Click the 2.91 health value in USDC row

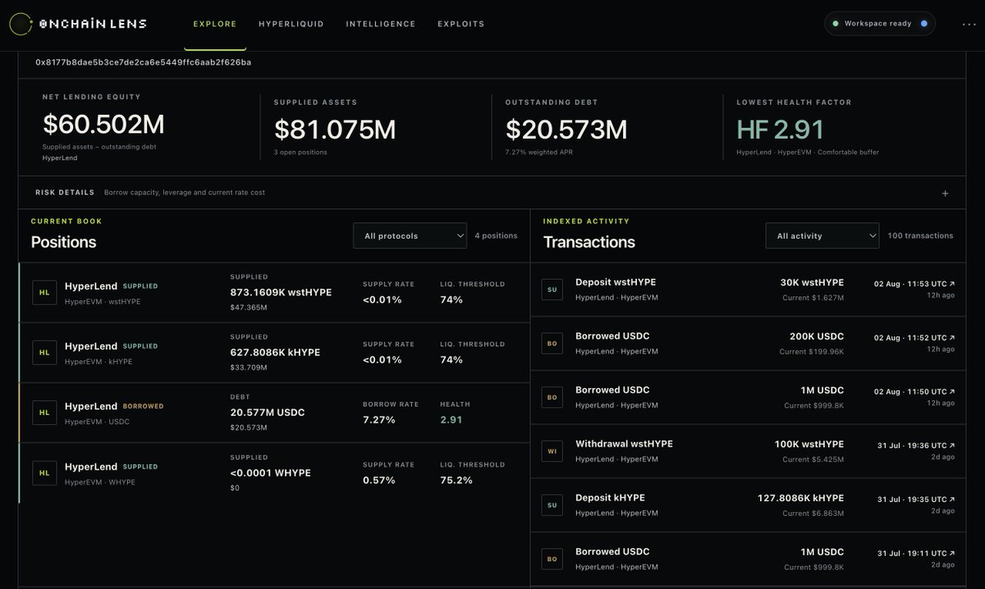pyautogui.click(x=451, y=420)
